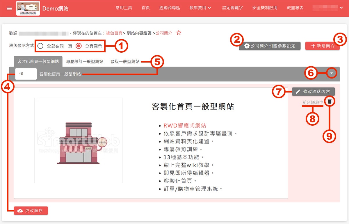Screen dimensions: 349x224
Task: Open the user account dropdown
Action: [x=328, y=8]
